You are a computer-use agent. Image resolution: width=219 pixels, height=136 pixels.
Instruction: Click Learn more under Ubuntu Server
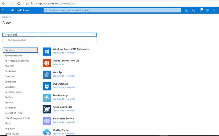point(58,64)
